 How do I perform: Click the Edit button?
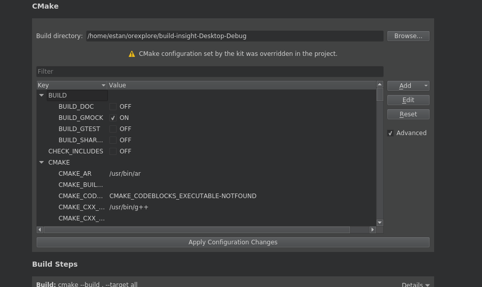pyautogui.click(x=408, y=100)
